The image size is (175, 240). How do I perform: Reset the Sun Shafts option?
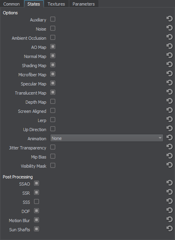(x=169, y=229)
